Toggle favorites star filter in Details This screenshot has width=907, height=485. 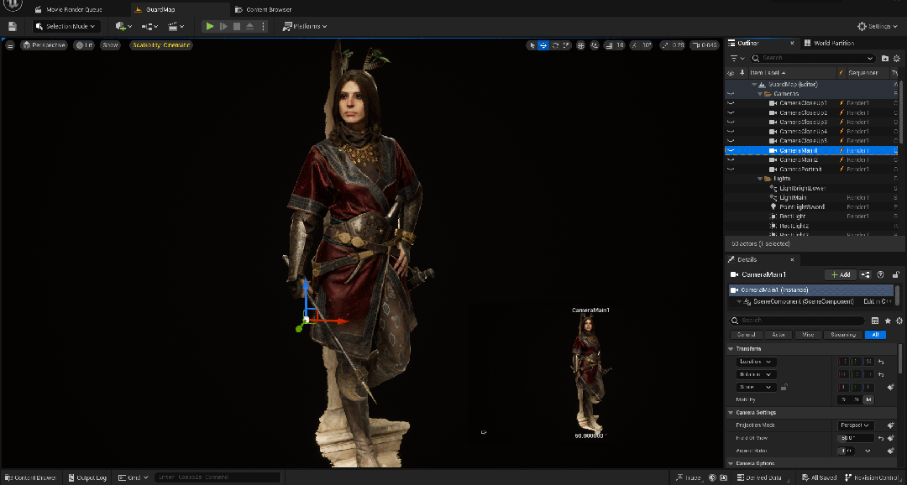coord(888,321)
